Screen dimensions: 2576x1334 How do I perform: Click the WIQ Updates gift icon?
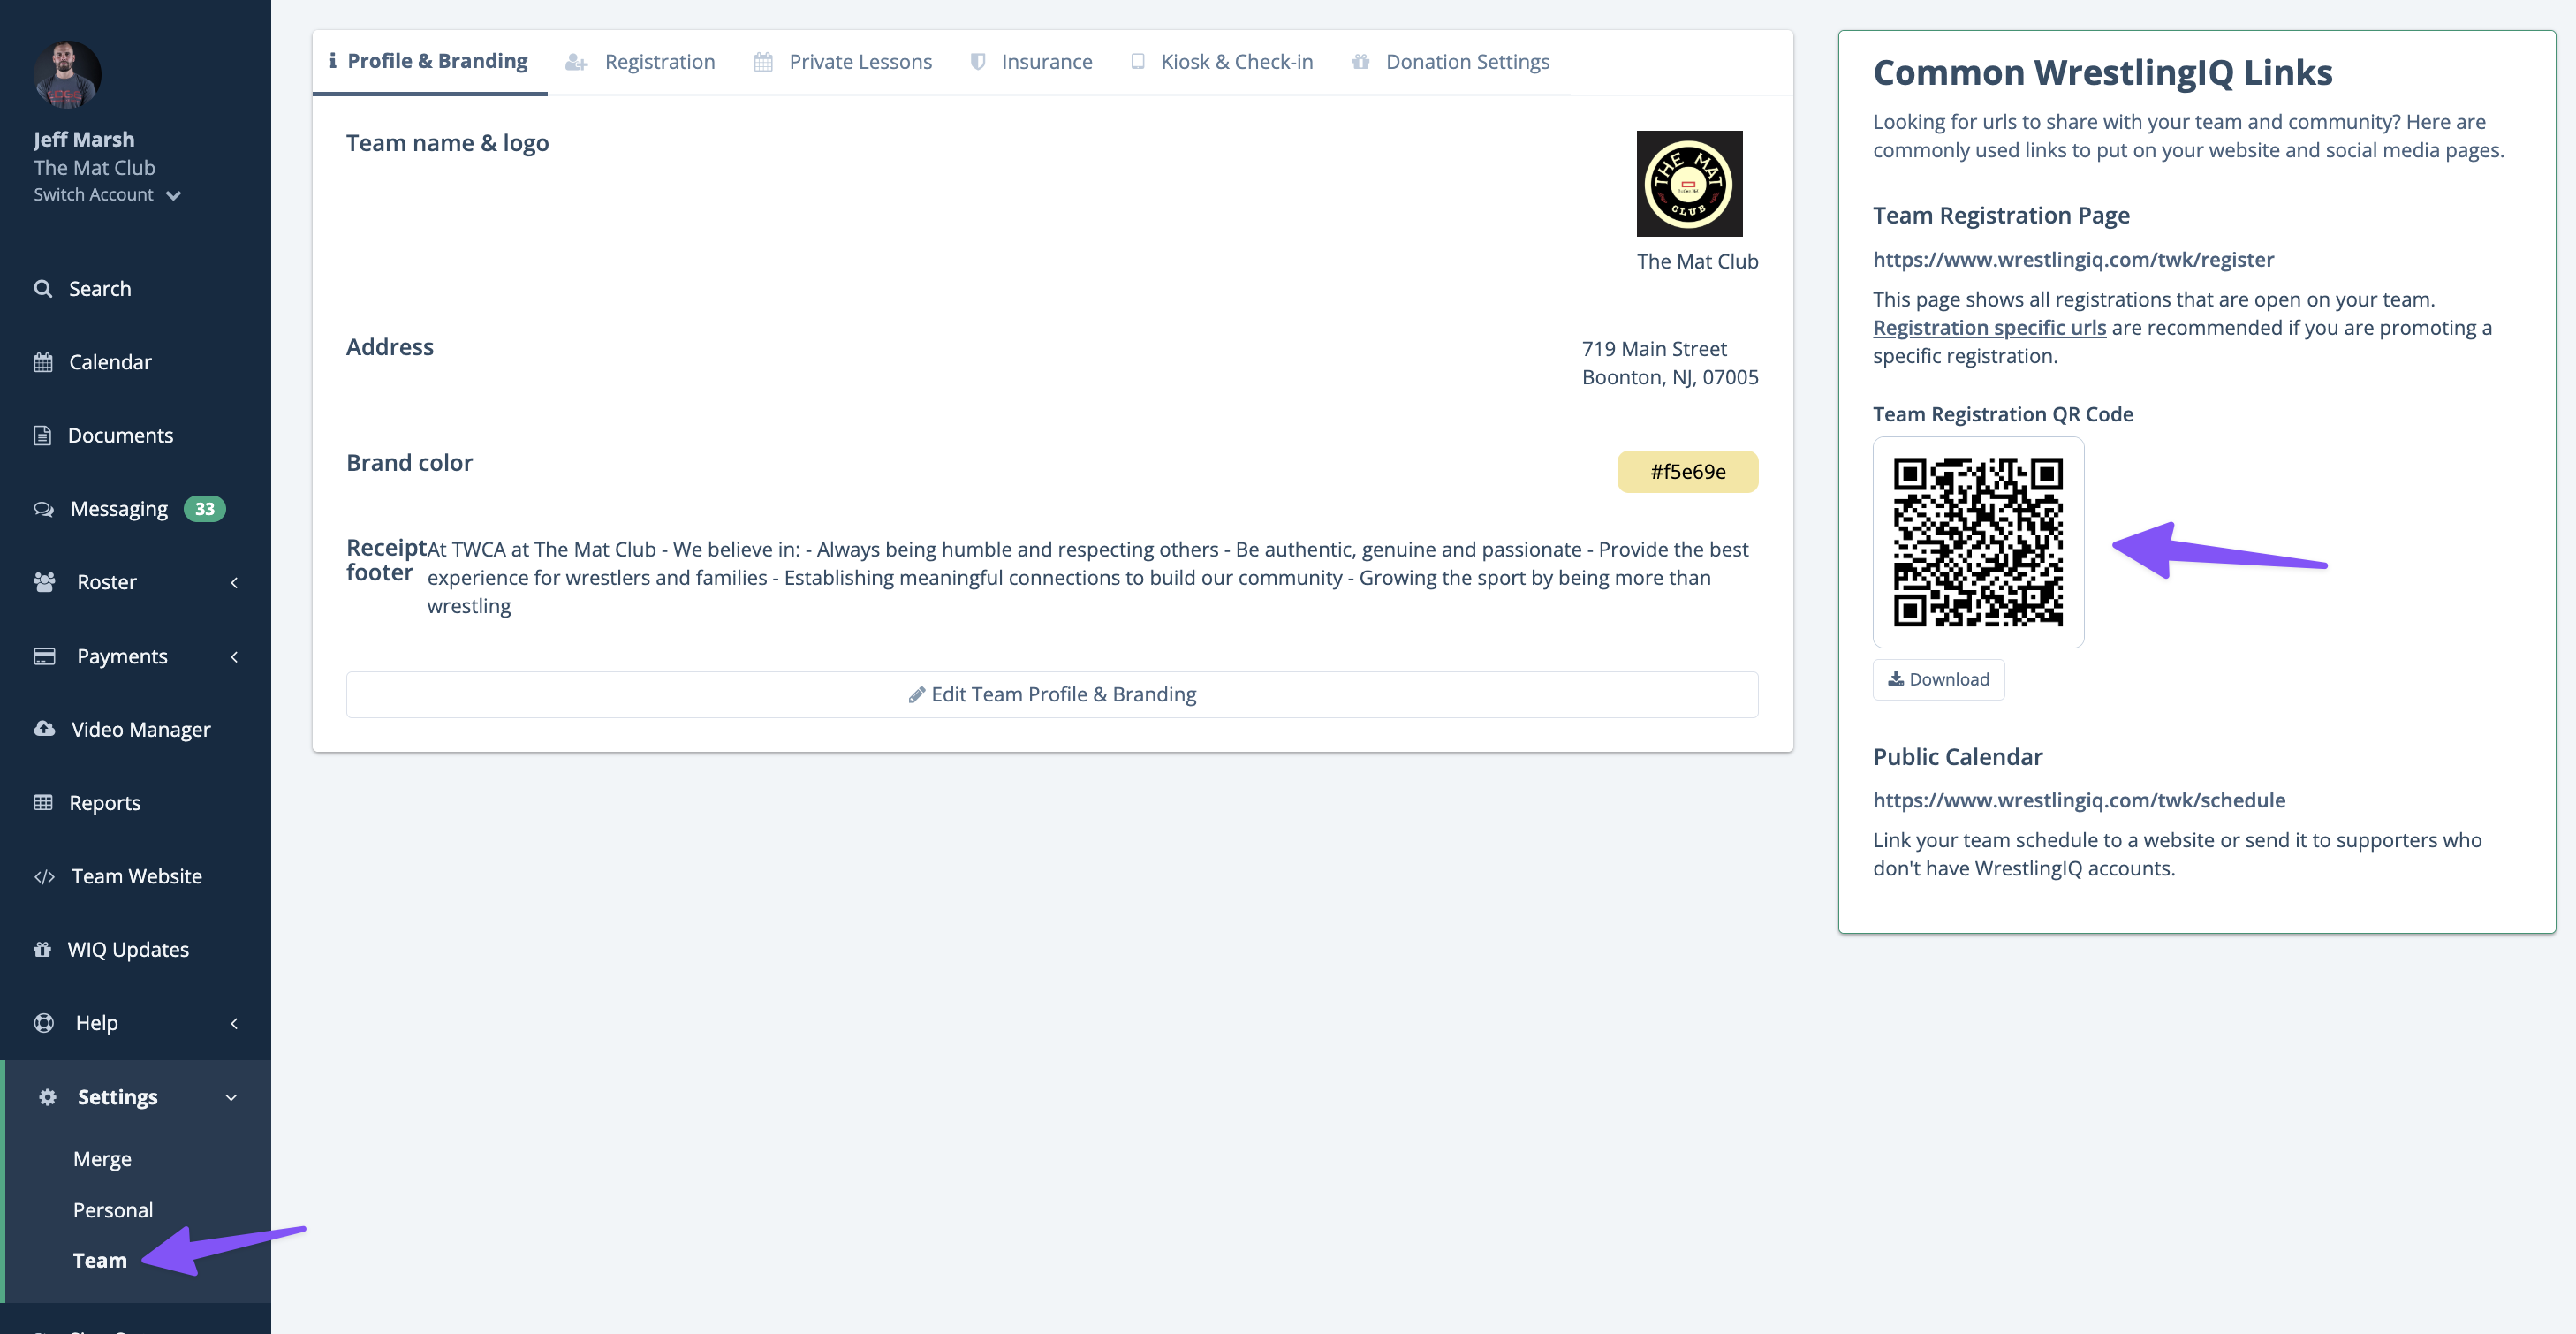(42, 949)
